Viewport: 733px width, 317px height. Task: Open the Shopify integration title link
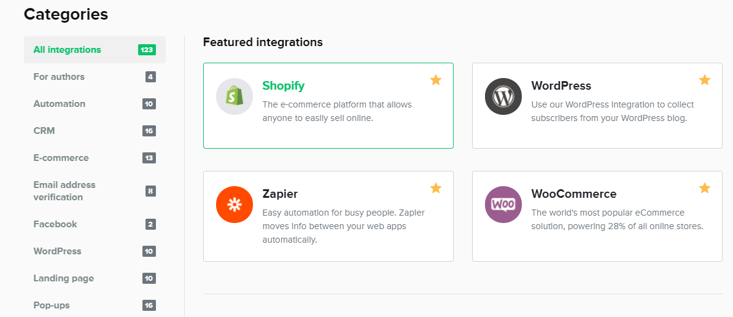click(283, 86)
